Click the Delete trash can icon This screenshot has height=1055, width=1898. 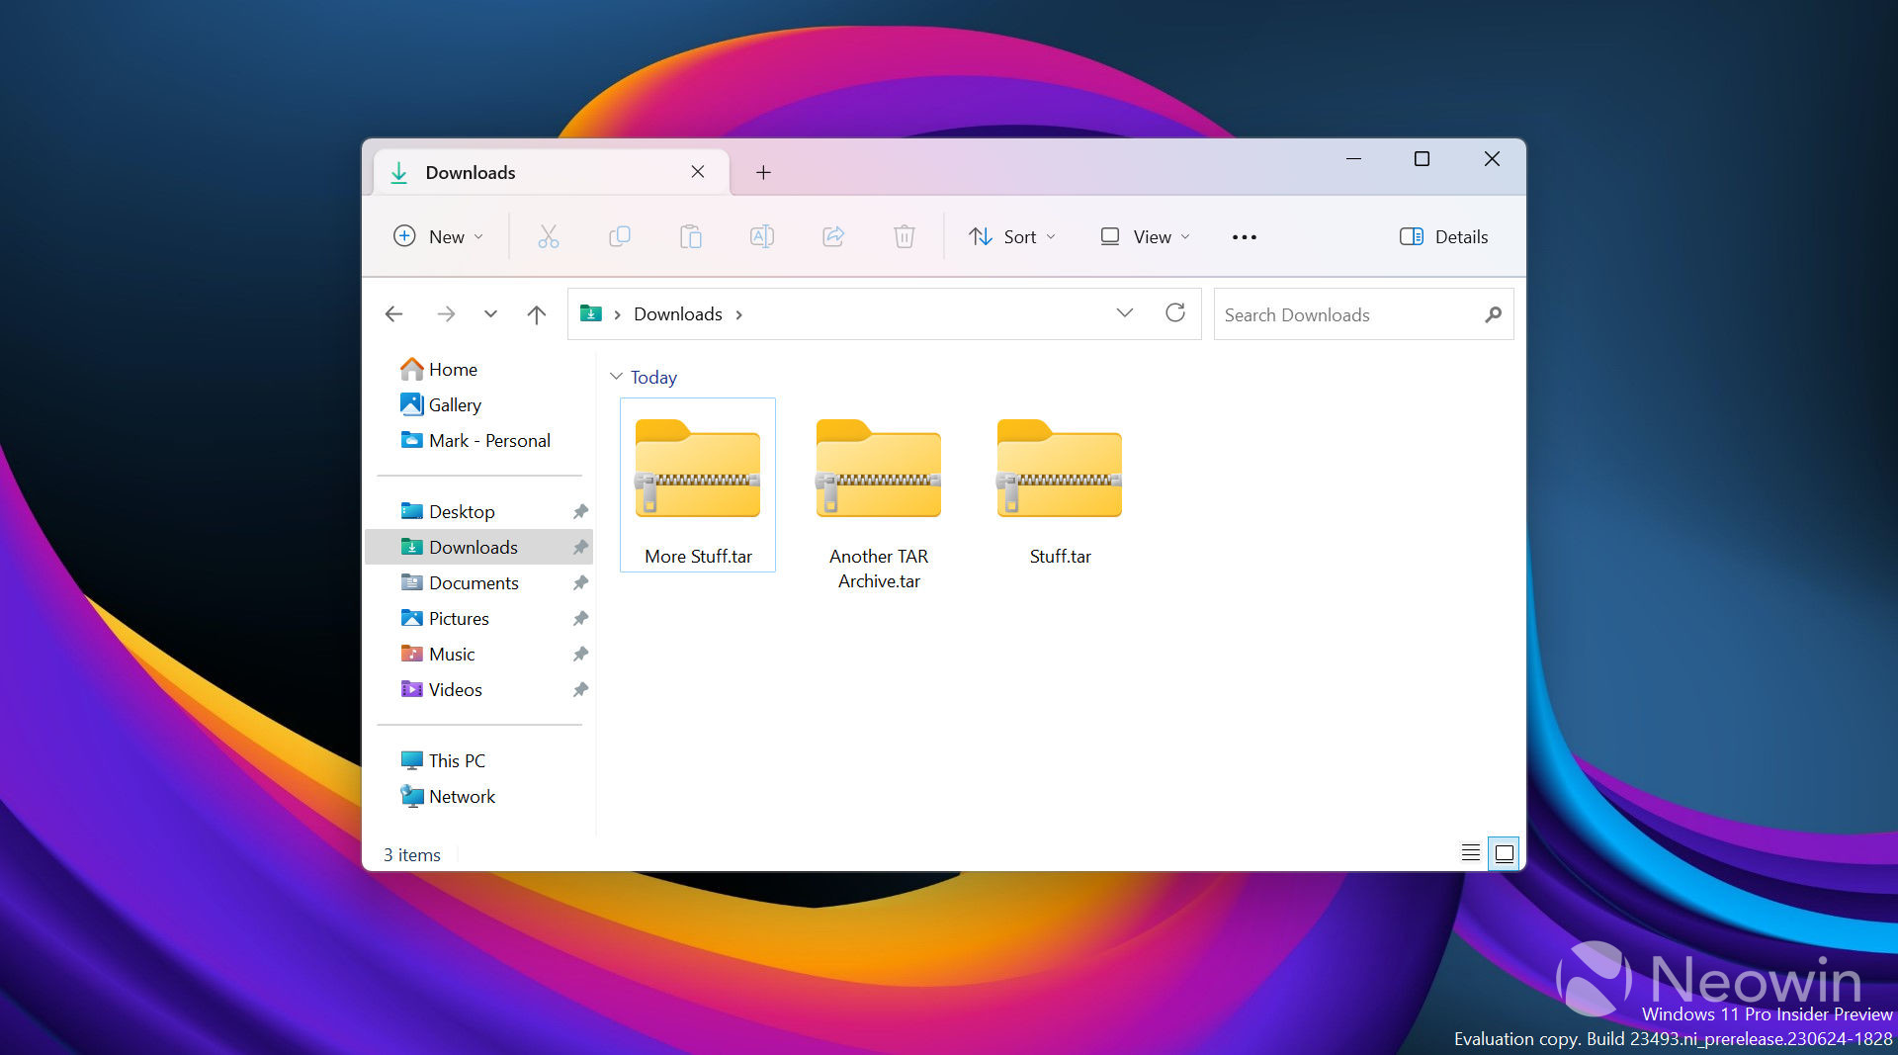[x=904, y=236]
